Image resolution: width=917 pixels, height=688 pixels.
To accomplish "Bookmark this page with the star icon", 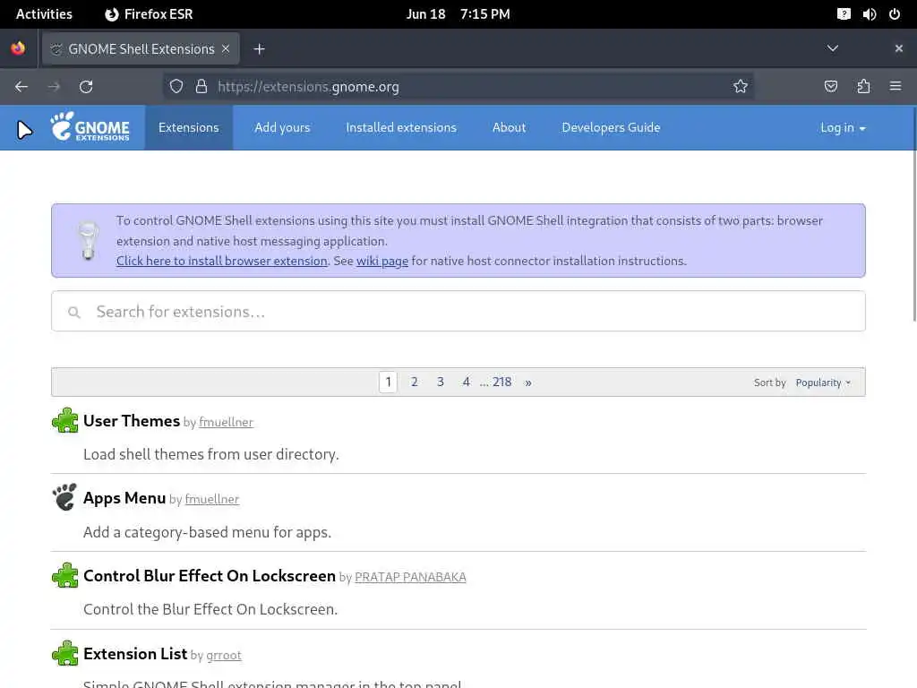I will point(741,87).
